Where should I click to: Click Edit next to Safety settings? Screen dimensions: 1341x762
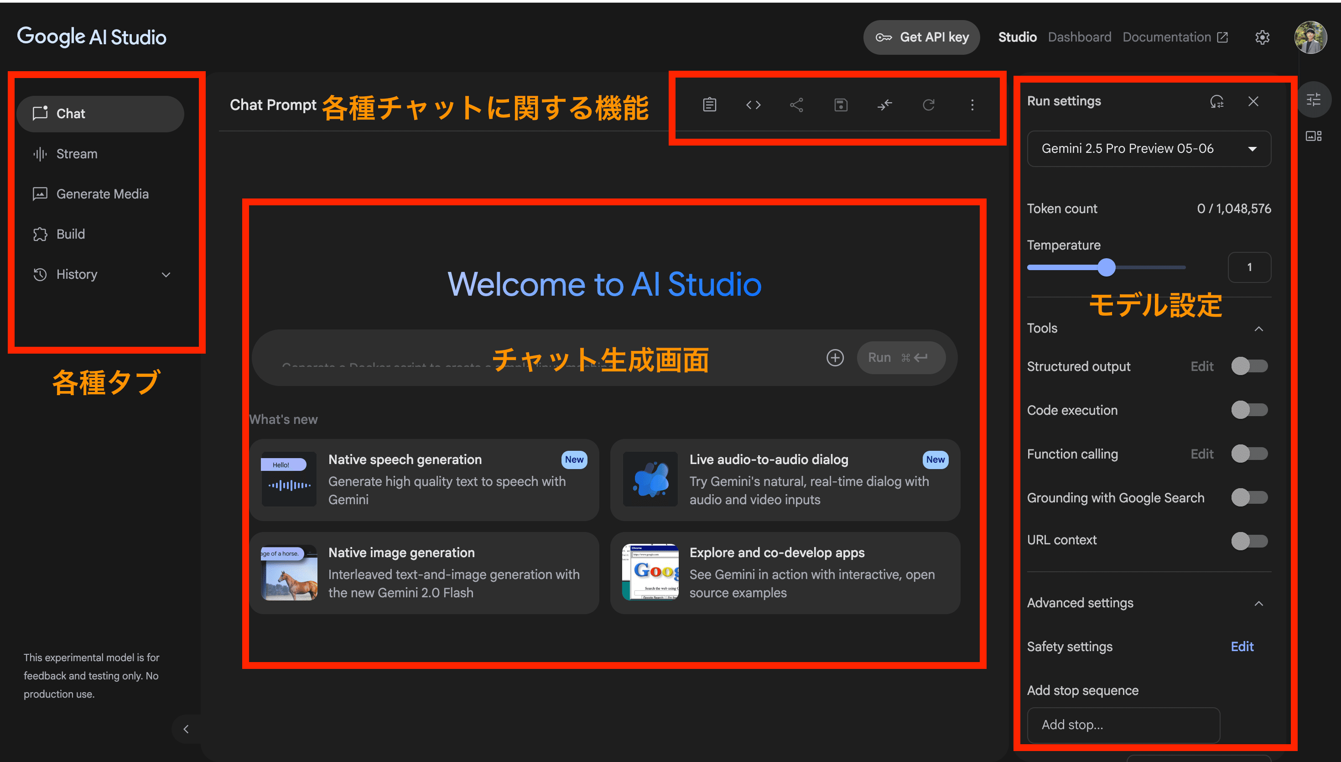[1242, 647]
